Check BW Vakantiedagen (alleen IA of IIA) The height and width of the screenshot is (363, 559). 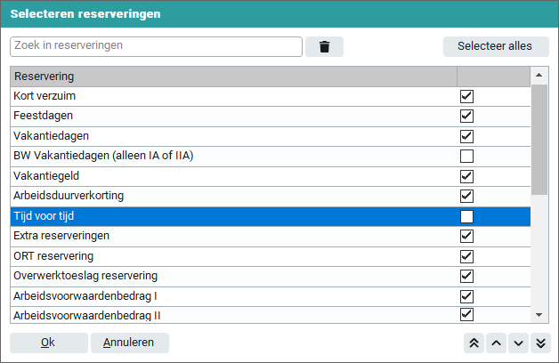[466, 157]
